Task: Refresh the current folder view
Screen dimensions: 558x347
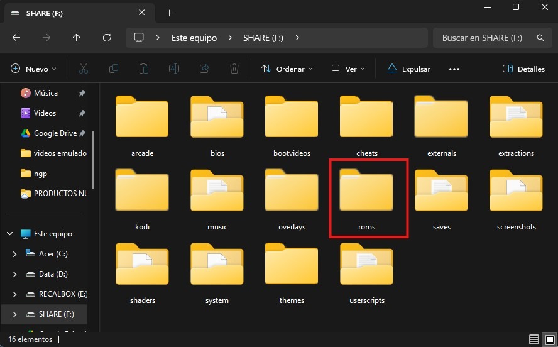Action: [107, 38]
